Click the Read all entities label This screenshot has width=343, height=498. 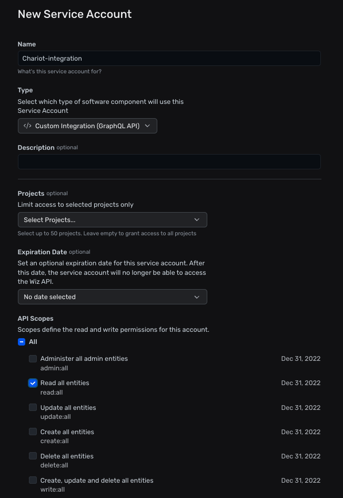pos(65,383)
